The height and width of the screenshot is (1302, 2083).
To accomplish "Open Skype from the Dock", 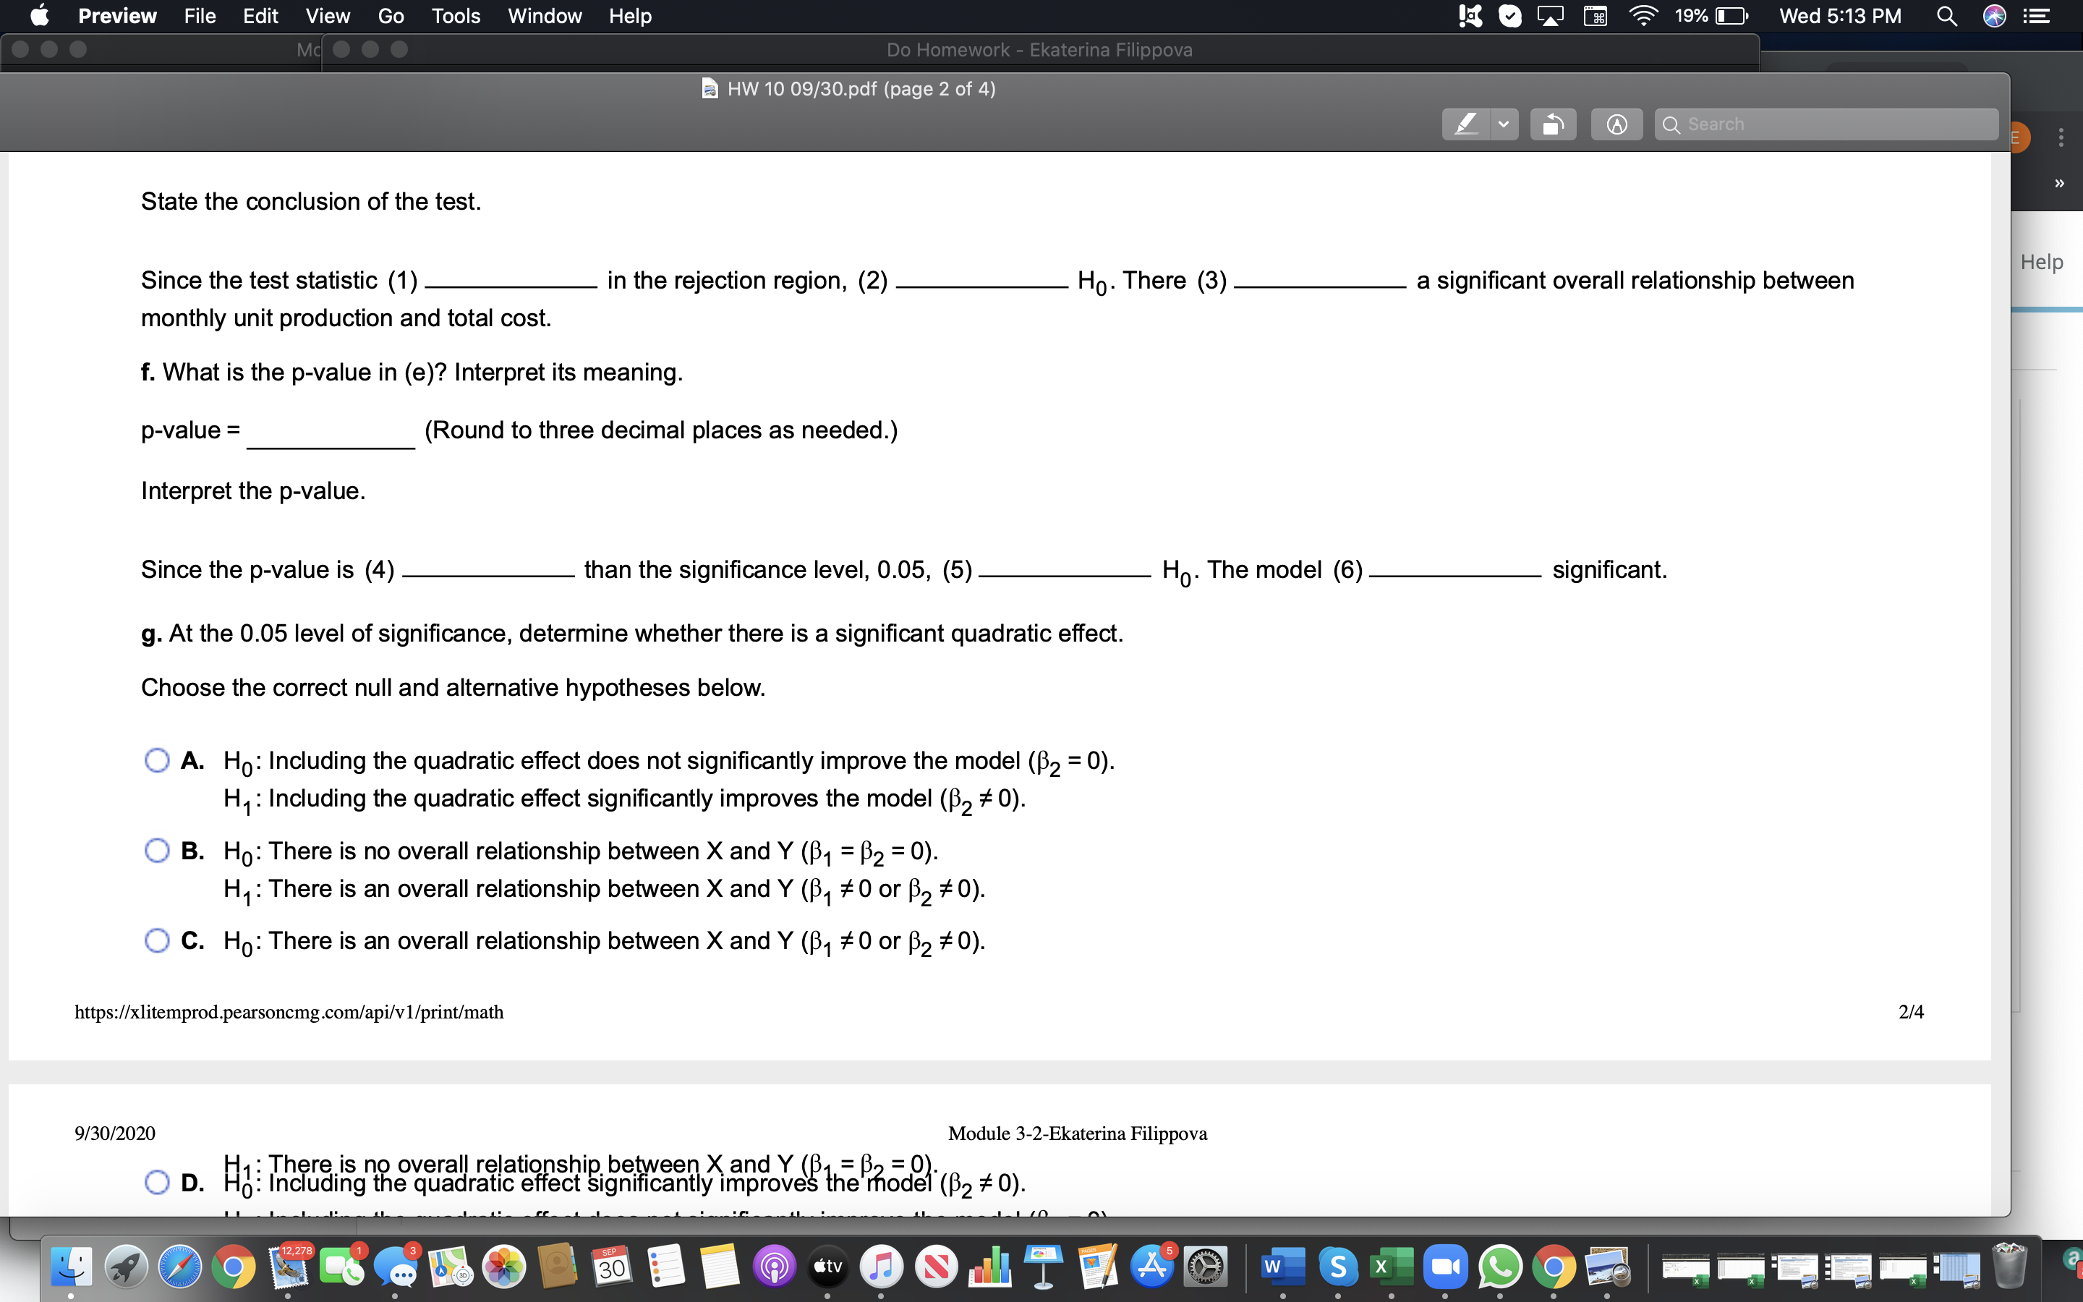I will coord(1337,1266).
